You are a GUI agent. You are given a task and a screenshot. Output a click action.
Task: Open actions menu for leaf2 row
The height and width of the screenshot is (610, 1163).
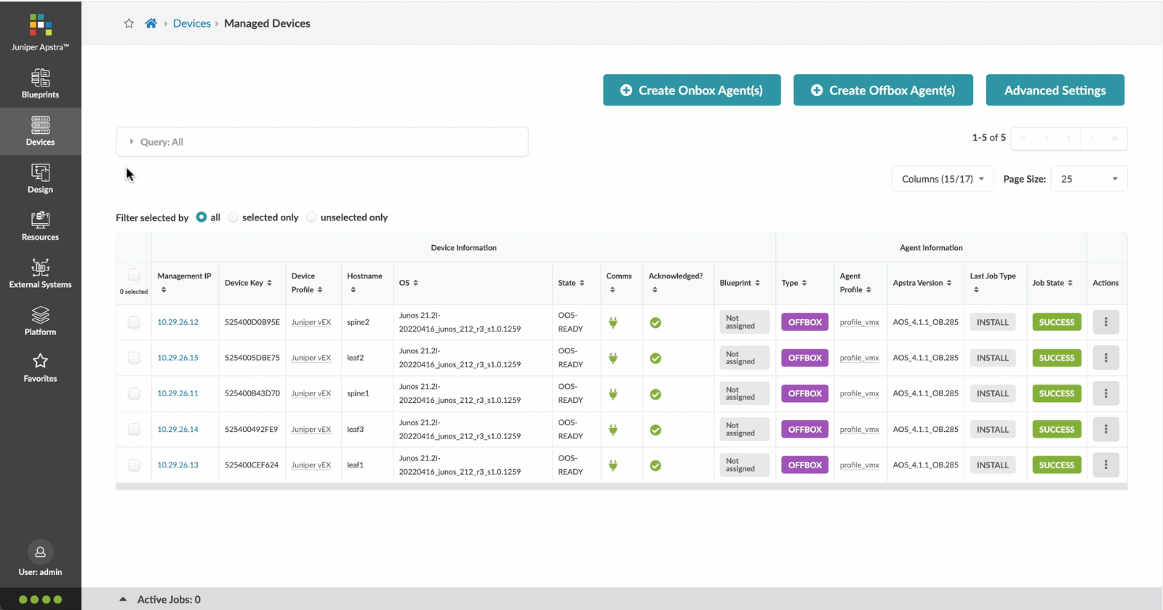pyautogui.click(x=1106, y=358)
